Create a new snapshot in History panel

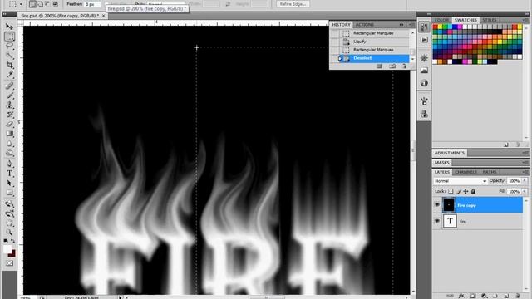coord(392,66)
